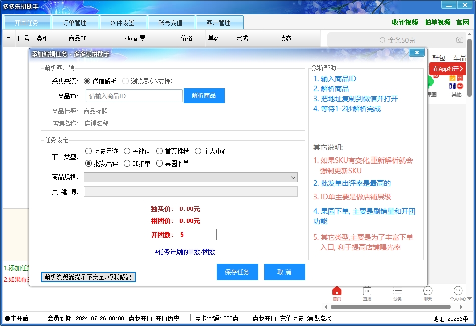
Task: Select the 鞋包 category in right panel
Action: click(x=438, y=58)
